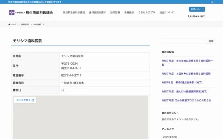Click the home icon in breadcrumb
This screenshot has width=223, height=139.
coord(10,25)
